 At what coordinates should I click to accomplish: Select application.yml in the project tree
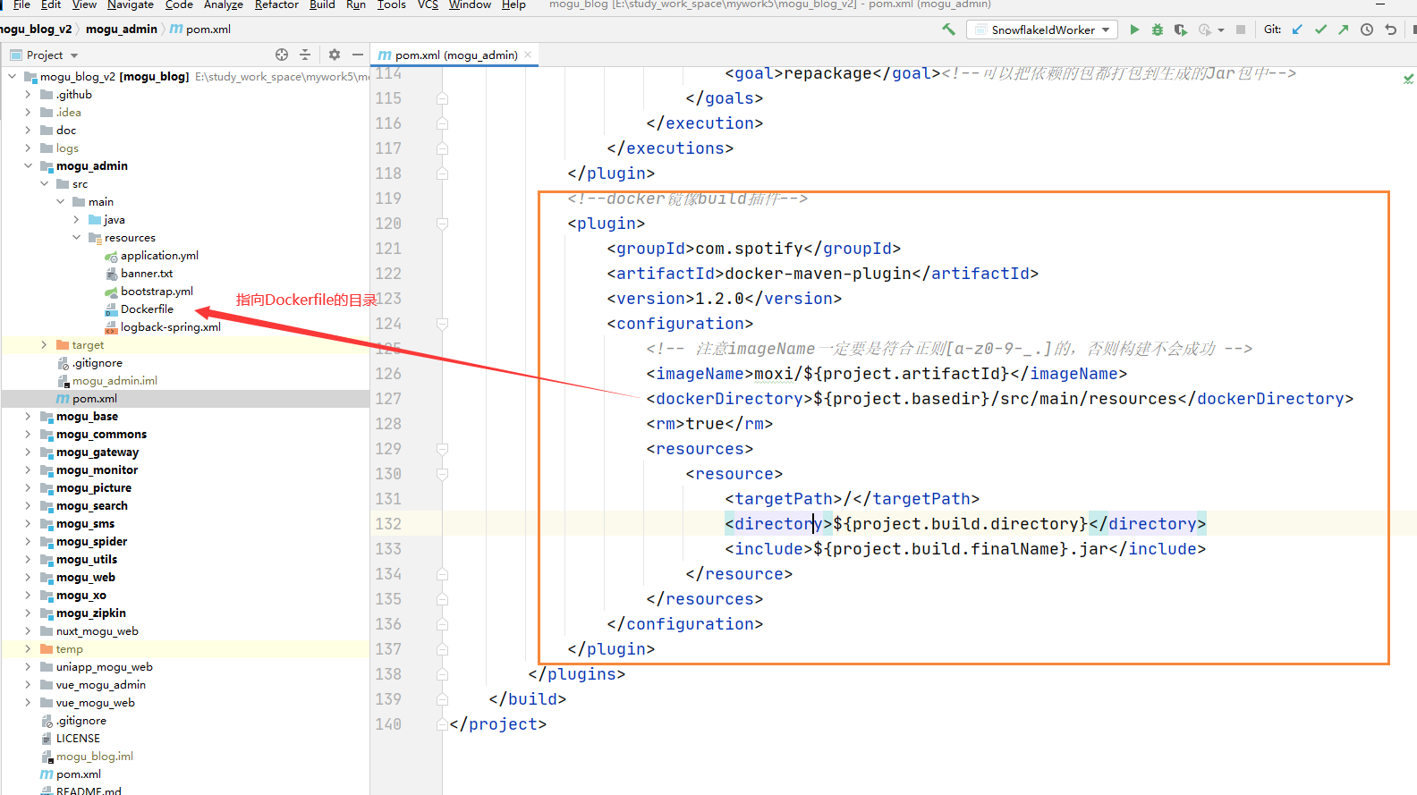159,255
